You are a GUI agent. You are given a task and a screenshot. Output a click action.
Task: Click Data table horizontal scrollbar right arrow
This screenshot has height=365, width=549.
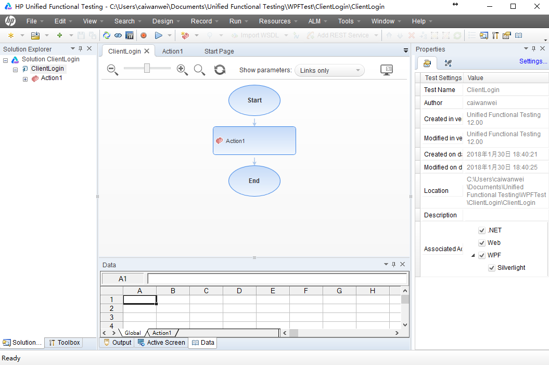point(397,333)
